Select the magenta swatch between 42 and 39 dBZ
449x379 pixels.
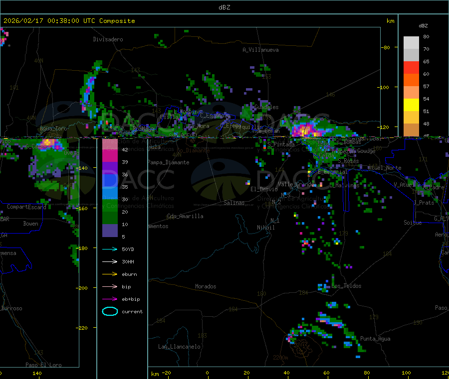pyautogui.click(x=110, y=156)
